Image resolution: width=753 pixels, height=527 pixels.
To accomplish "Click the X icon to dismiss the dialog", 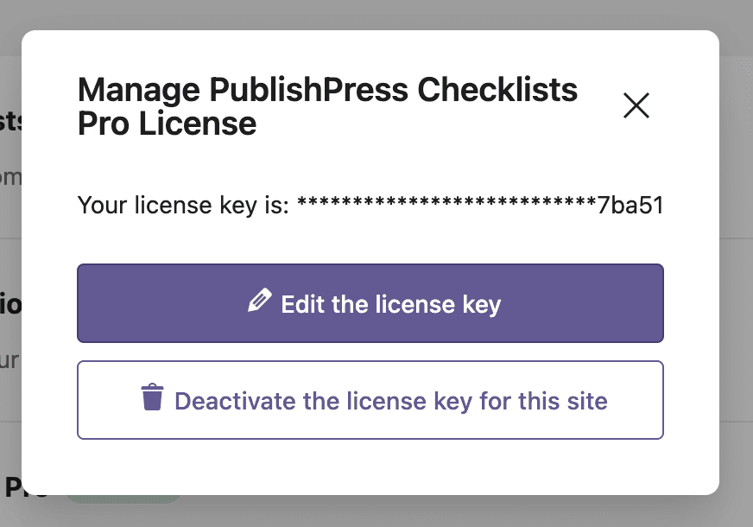I will pyautogui.click(x=636, y=105).
